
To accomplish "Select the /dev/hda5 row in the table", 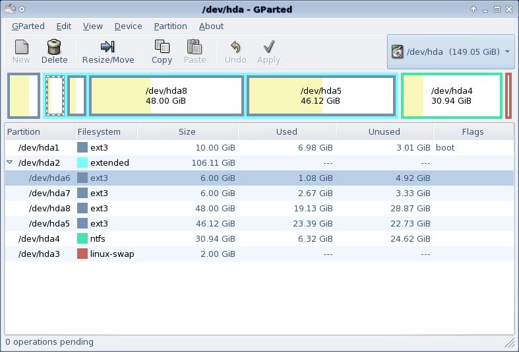I will 259,224.
